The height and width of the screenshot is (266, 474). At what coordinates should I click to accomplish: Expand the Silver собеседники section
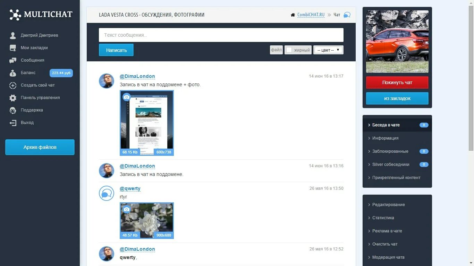point(397,165)
